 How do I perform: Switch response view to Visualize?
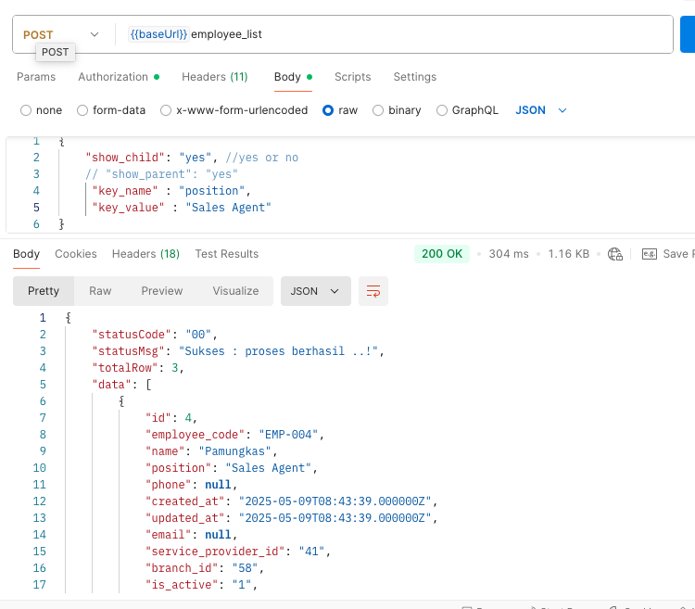click(x=235, y=291)
